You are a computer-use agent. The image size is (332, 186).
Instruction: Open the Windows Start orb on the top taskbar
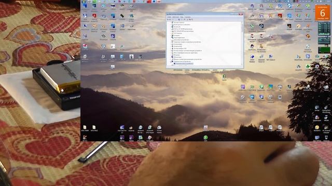click(x=84, y=2)
